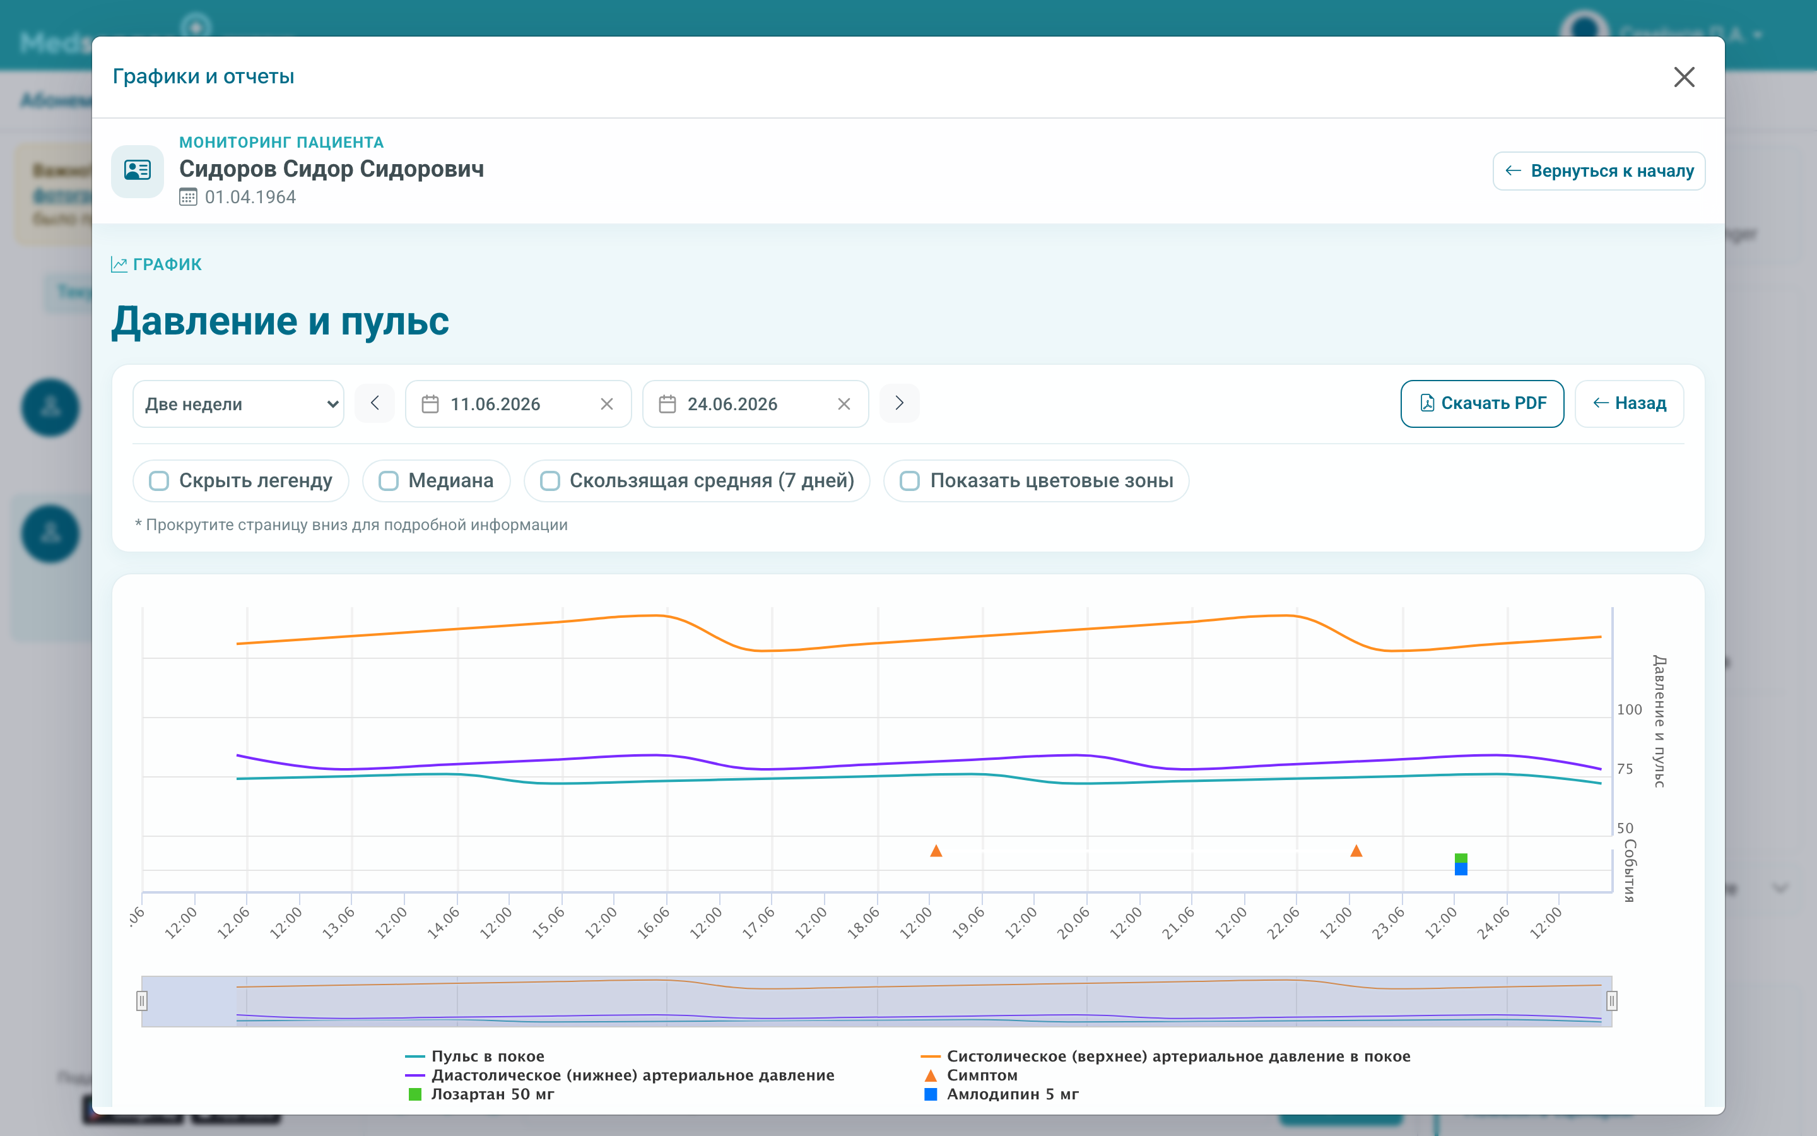The image size is (1817, 1136).
Task: Open the end date picker field
Action: 755,404
